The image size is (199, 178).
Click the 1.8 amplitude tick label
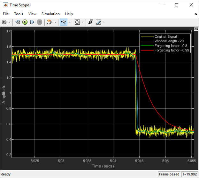[9, 31]
